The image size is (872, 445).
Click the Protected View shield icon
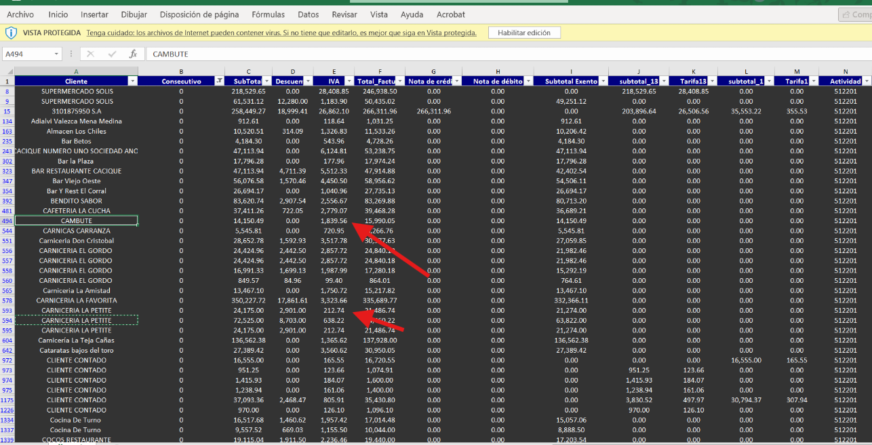pyautogui.click(x=12, y=33)
